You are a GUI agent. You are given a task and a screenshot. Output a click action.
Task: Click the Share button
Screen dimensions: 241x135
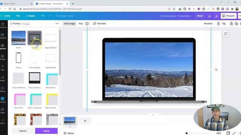(x=200, y=16)
